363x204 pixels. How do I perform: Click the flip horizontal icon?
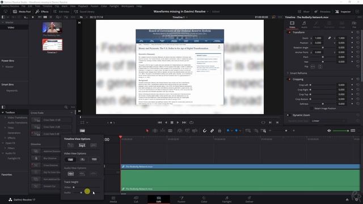click(x=313, y=67)
